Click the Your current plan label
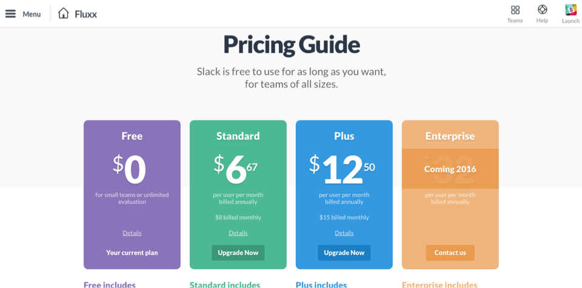The image size is (582, 288). point(132,252)
